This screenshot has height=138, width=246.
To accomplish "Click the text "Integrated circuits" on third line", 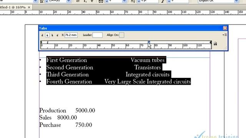I will 148,74.
